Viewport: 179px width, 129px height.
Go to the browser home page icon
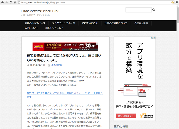pyautogui.click(x=15, y=2)
